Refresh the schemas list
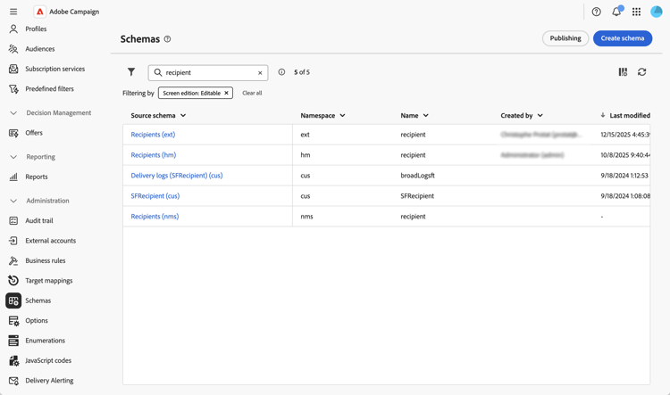Screen dimensions: 670x395 pos(641,72)
